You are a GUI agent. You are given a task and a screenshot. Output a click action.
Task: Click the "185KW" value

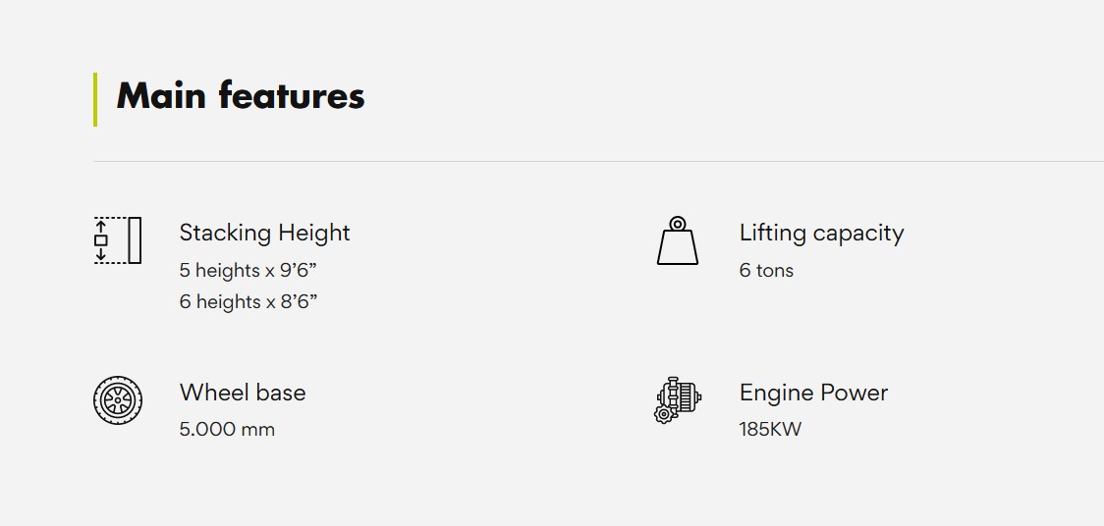[770, 429]
